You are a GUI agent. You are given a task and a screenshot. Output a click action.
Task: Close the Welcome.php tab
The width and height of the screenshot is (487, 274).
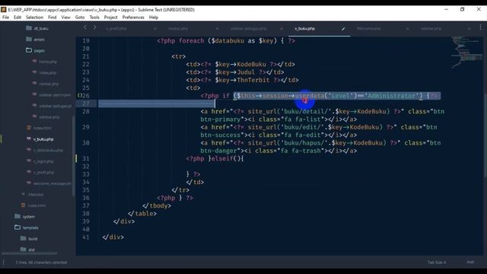(407, 29)
